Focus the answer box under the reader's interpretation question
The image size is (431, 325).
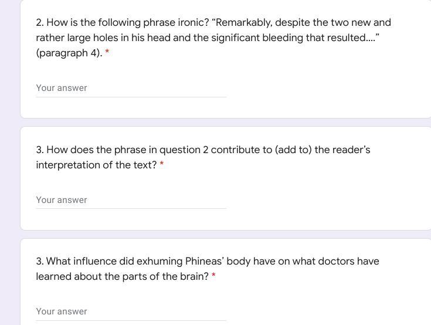pos(131,200)
